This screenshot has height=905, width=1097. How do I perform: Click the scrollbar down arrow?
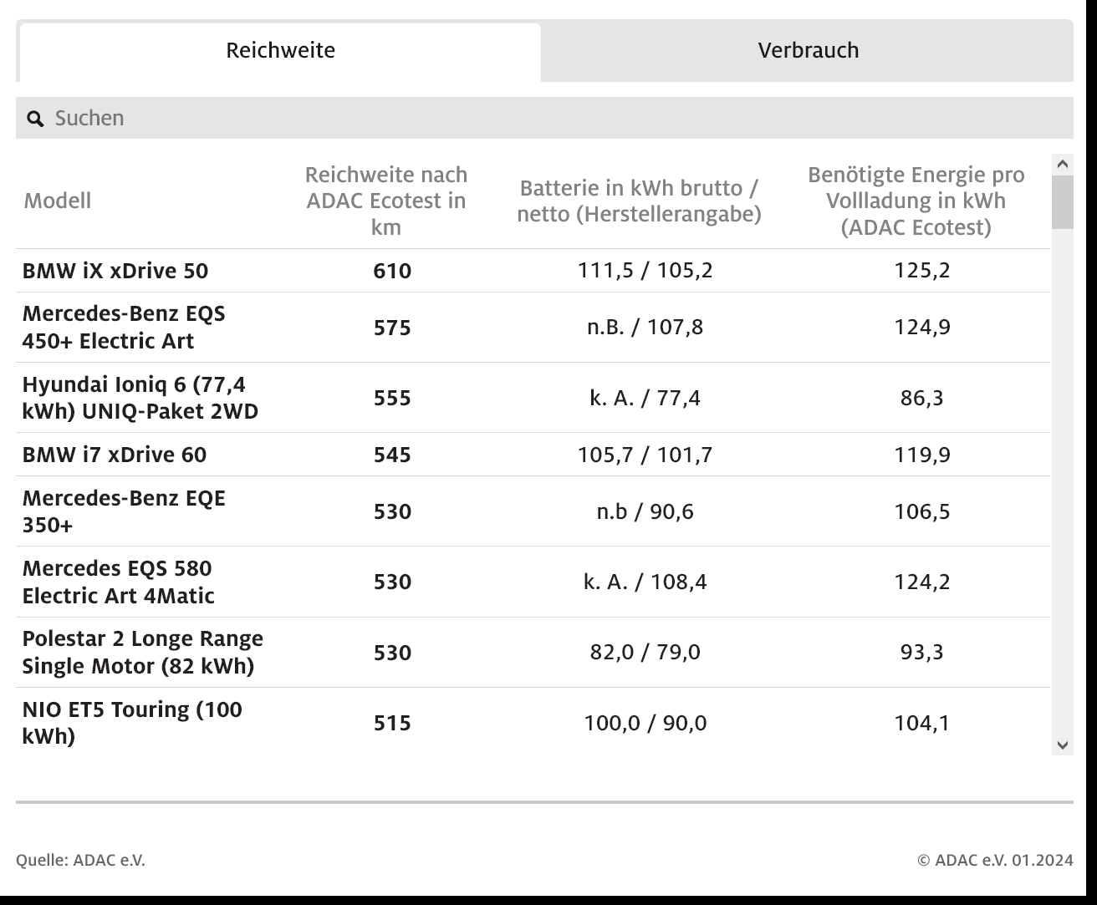pyautogui.click(x=1063, y=745)
